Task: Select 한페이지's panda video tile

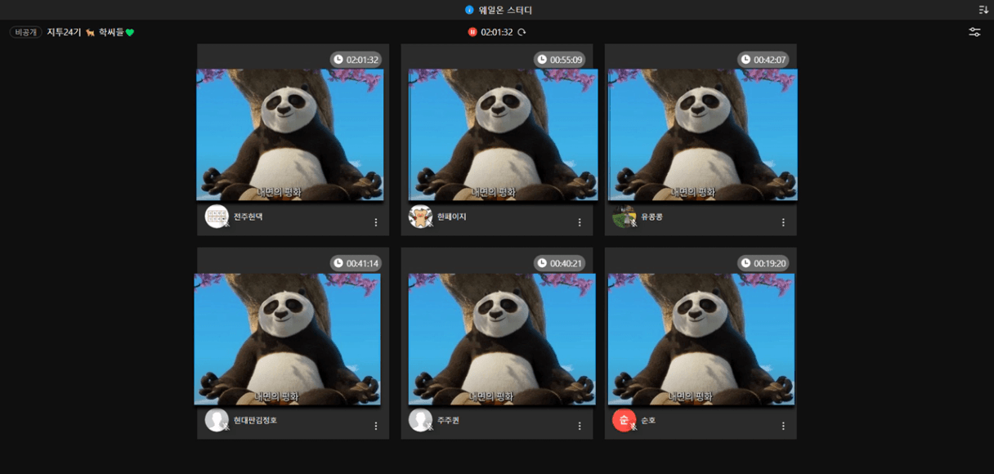Action: (503, 135)
